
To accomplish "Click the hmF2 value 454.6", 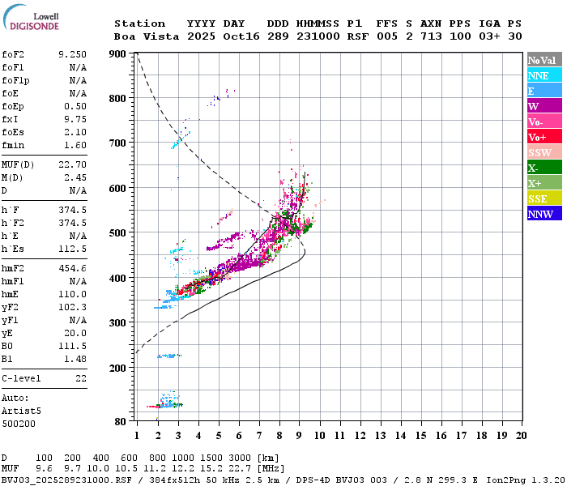I will coord(72,268).
